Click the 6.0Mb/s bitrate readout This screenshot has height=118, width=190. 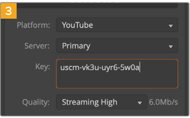[x=163, y=102]
